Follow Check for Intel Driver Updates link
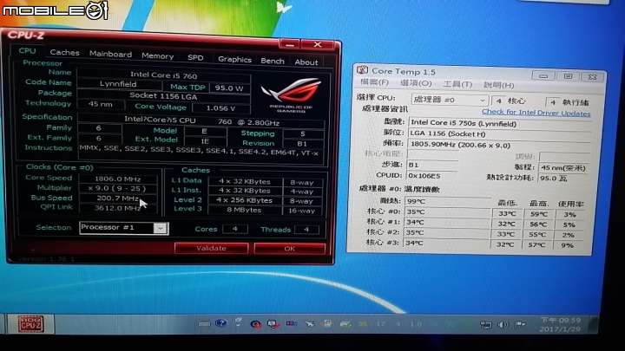This screenshot has height=351, width=625. click(x=536, y=113)
